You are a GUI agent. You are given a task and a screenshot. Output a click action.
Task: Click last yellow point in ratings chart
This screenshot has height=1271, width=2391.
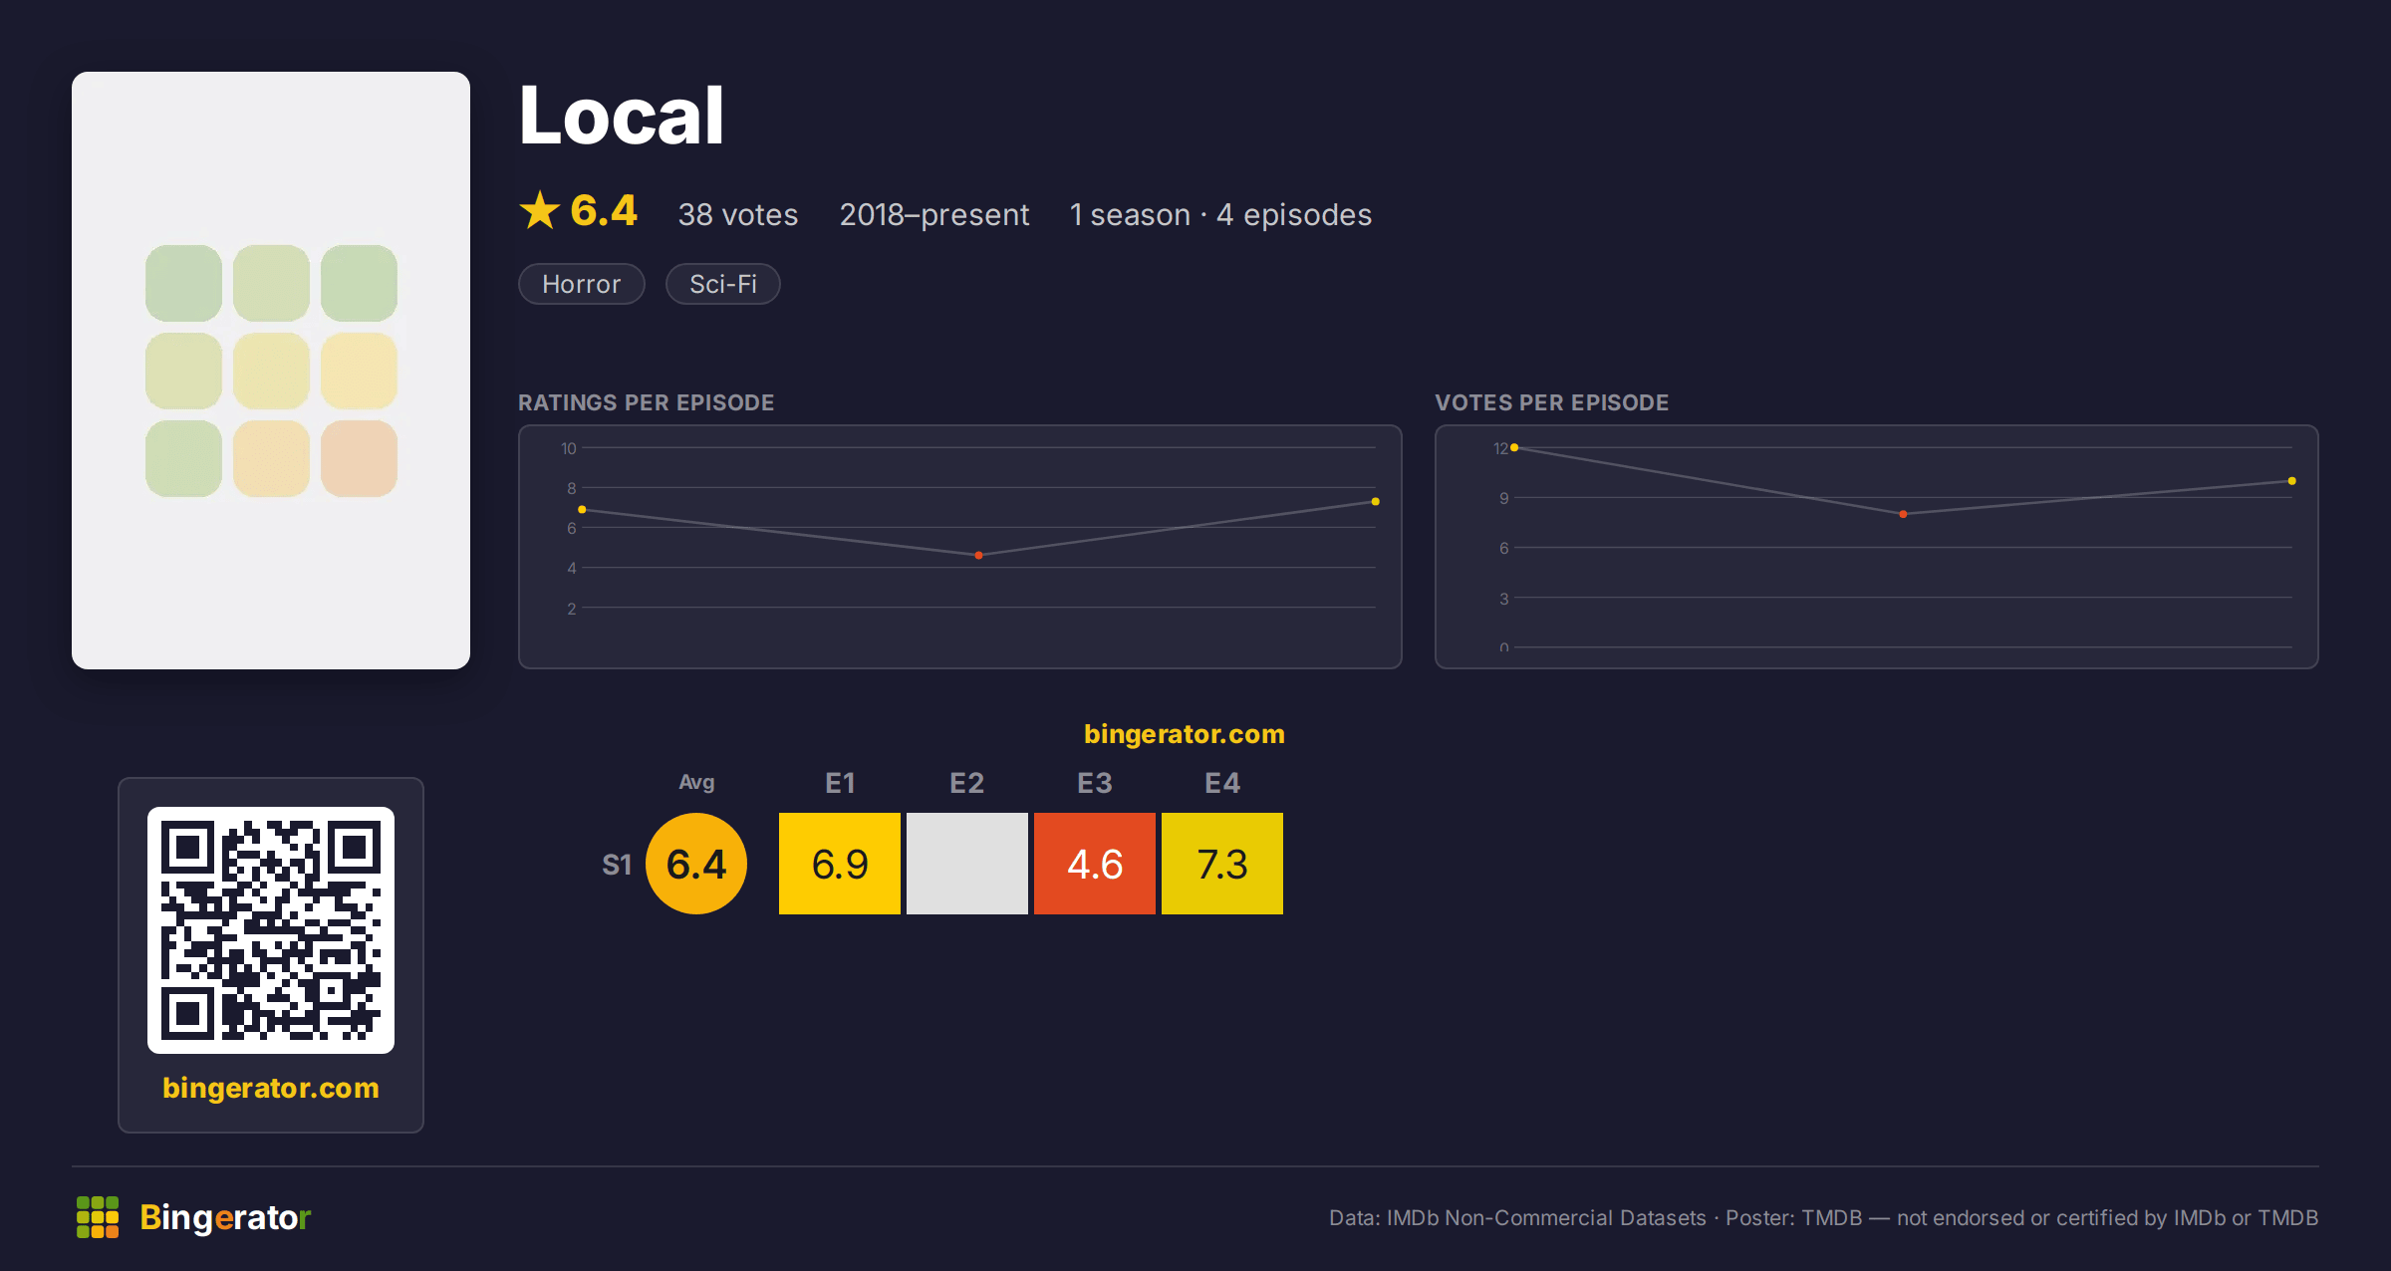[1376, 501]
